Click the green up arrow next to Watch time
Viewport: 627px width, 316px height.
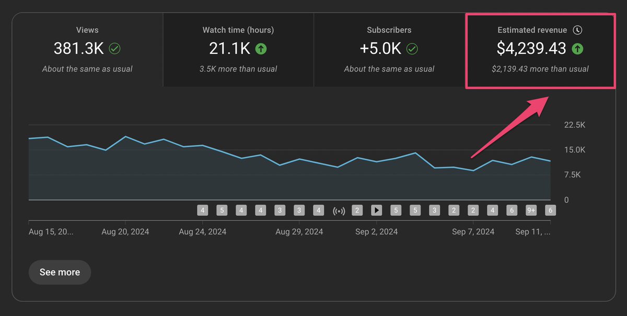[261, 48]
